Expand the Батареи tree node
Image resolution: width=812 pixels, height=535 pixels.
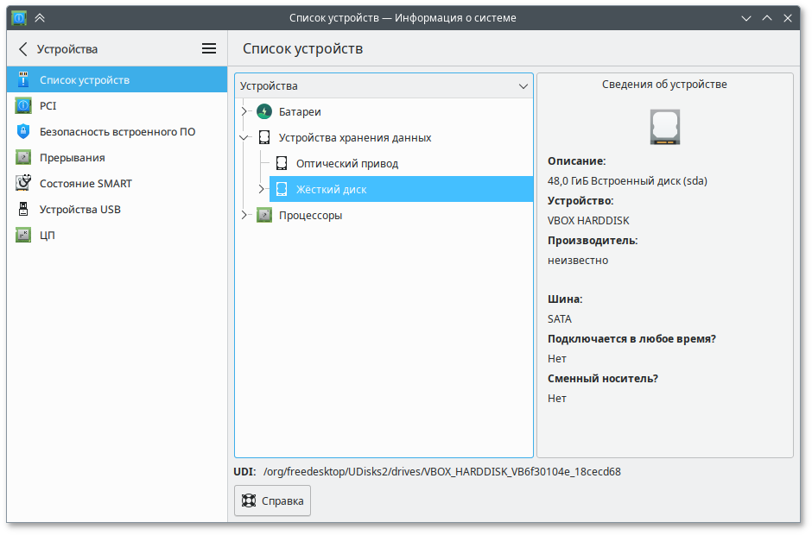point(244,111)
